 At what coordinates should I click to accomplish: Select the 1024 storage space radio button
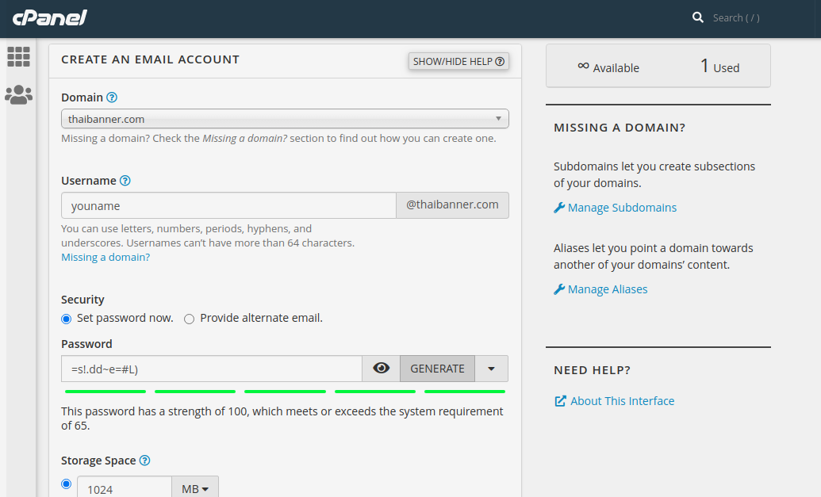(x=67, y=484)
